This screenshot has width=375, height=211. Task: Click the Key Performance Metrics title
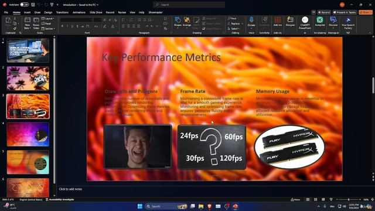pyautogui.click(x=161, y=57)
